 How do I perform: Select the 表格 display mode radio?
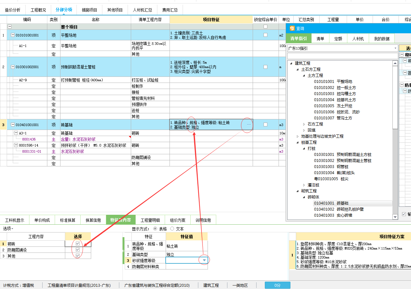click(x=155, y=229)
